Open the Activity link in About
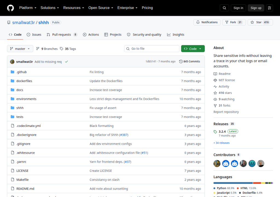 point(221,86)
